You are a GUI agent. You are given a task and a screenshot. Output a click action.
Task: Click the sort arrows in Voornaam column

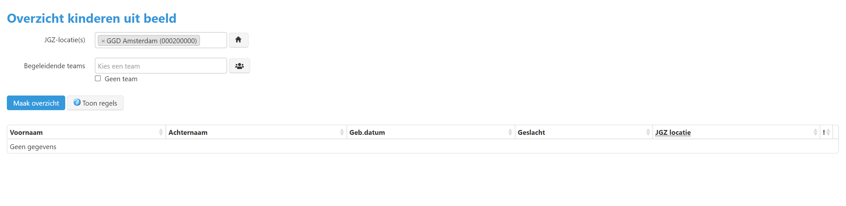coord(160,132)
